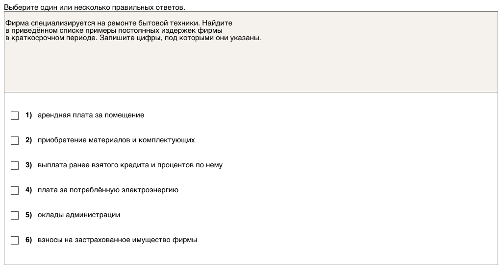
Task: Click the bold number label '4)'
Action: tap(28, 190)
